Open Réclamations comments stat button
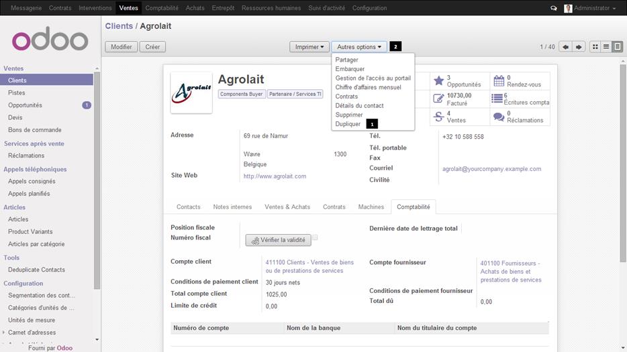 520,117
